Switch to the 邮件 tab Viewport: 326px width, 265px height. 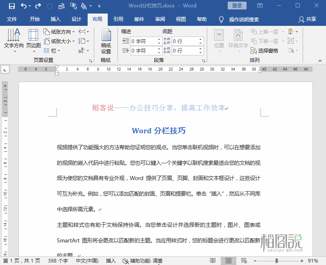(139, 19)
